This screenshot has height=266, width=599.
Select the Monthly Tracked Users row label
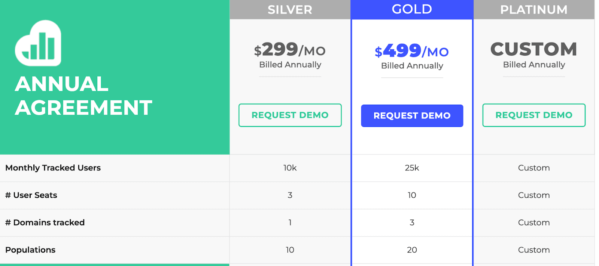tap(53, 168)
